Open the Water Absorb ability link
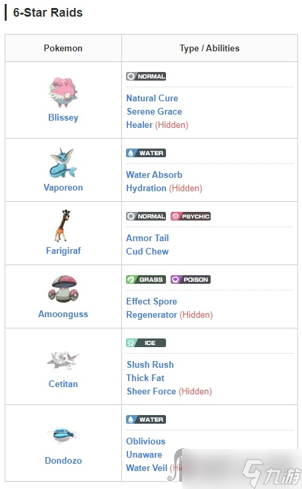This screenshot has height=489, width=302. coord(154,175)
